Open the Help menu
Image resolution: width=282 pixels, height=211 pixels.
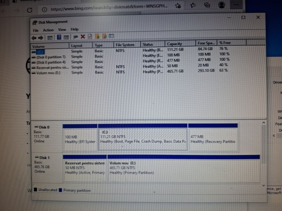coord(74,29)
